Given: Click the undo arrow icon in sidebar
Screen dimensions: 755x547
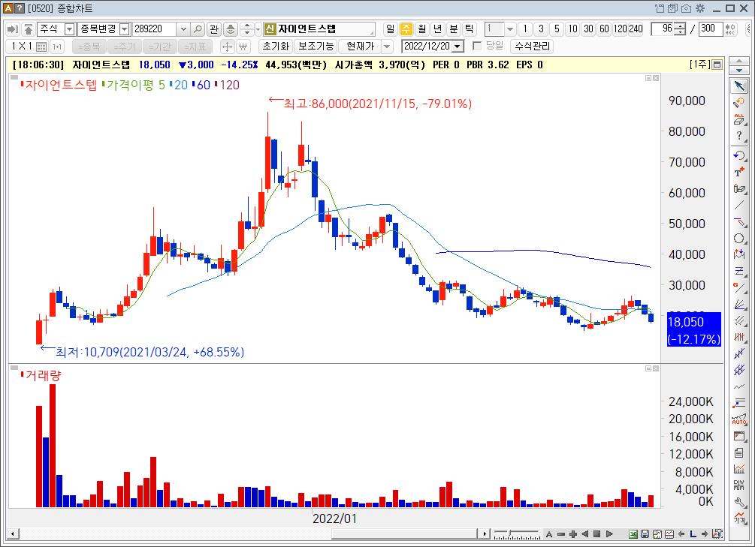Looking at the screenshot, I should (739, 155).
